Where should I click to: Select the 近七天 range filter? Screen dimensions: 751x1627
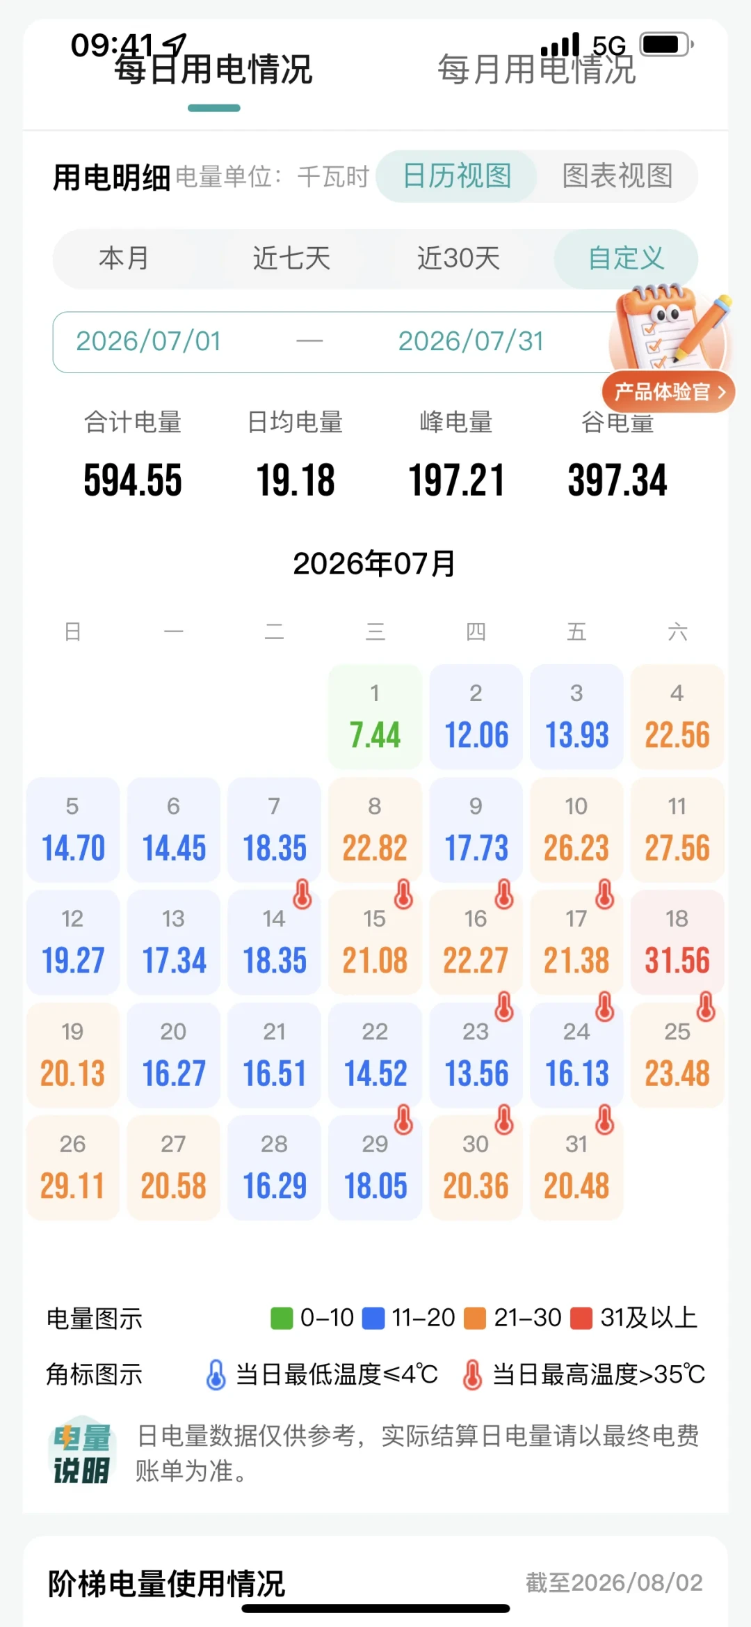coord(291,258)
